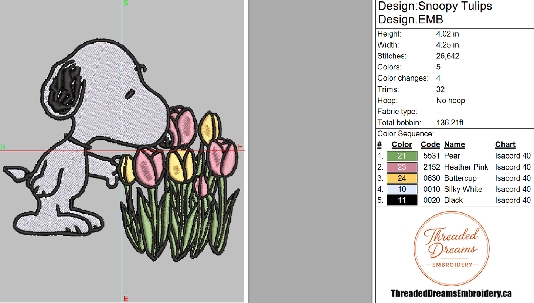534x303 pixels.
Task: Click the height value '4.02 in'
Action: [448, 34]
